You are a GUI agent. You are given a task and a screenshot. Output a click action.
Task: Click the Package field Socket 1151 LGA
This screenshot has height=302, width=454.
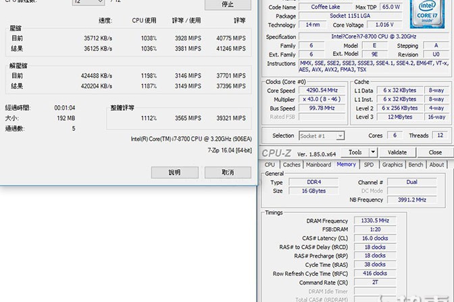click(x=350, y=16)
